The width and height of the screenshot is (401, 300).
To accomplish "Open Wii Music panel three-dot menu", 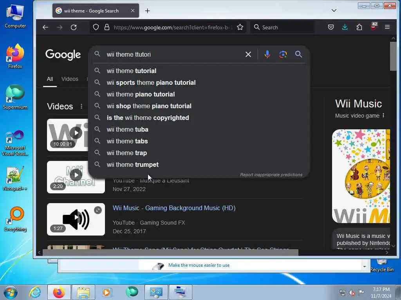I will pyautogui.click(x=383, y=116).
